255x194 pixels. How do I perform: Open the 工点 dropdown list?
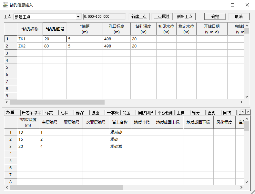78,17
